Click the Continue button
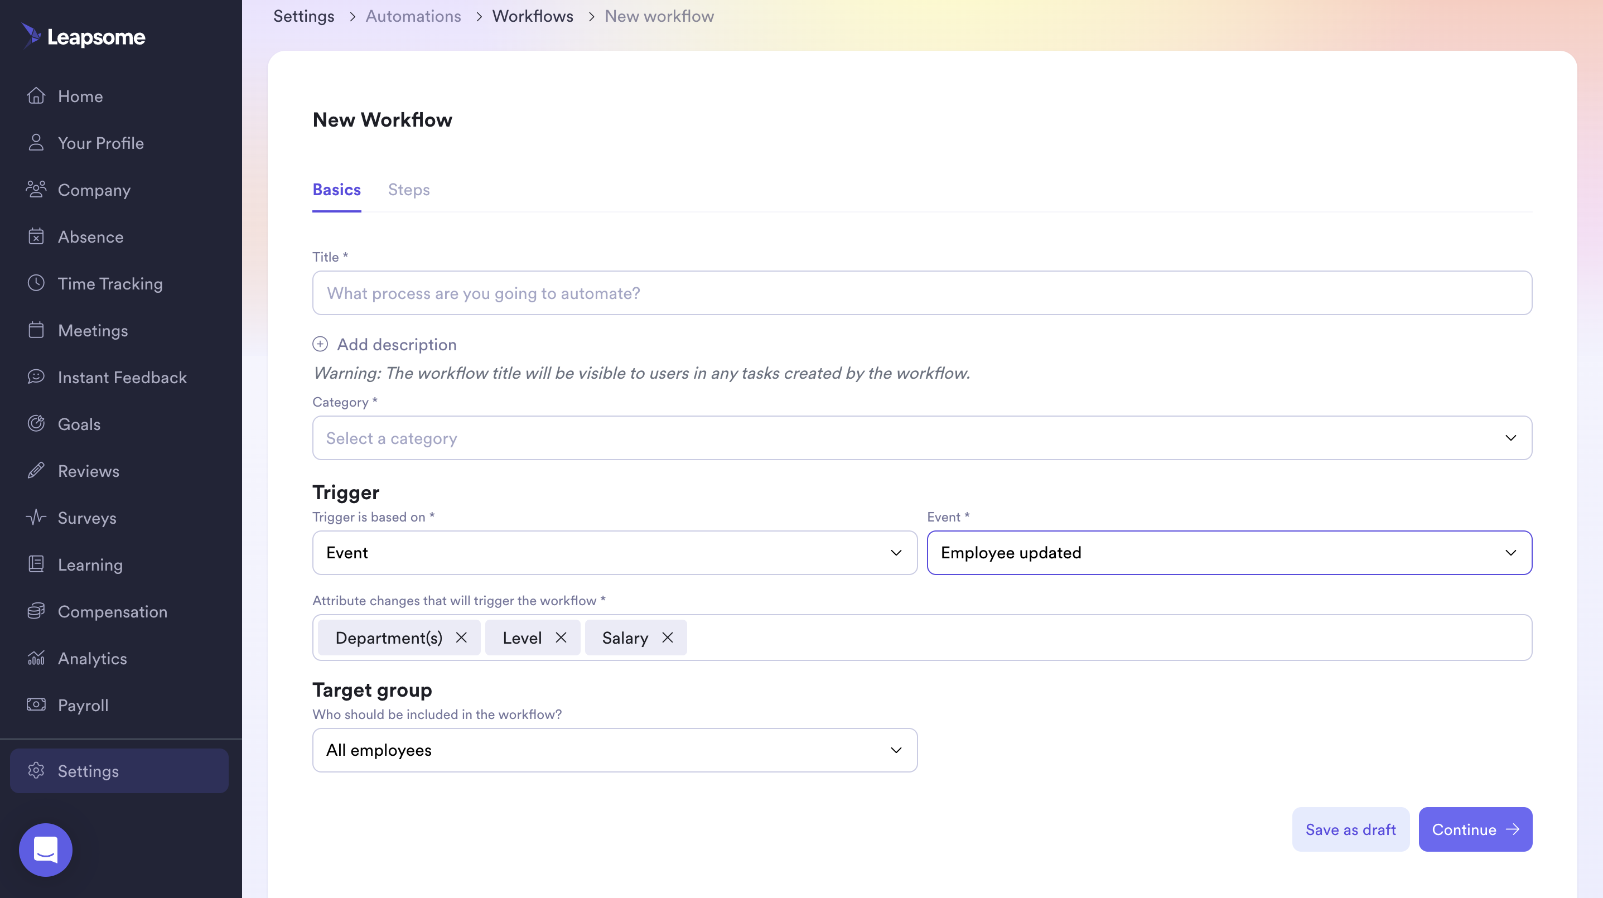1603x898 pixels. tap(1475, 829)
